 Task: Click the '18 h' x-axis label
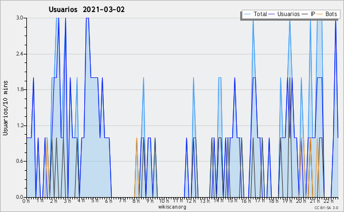273,201
